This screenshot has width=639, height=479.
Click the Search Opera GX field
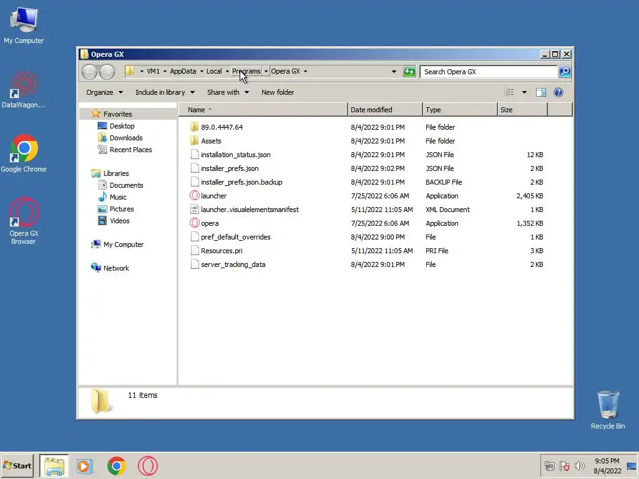click(489, 72)
